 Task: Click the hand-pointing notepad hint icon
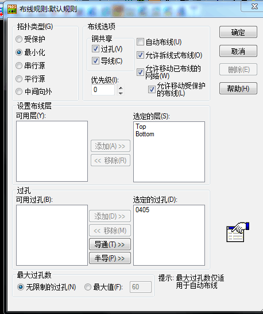pyautogui.click(x=238, y=232)
